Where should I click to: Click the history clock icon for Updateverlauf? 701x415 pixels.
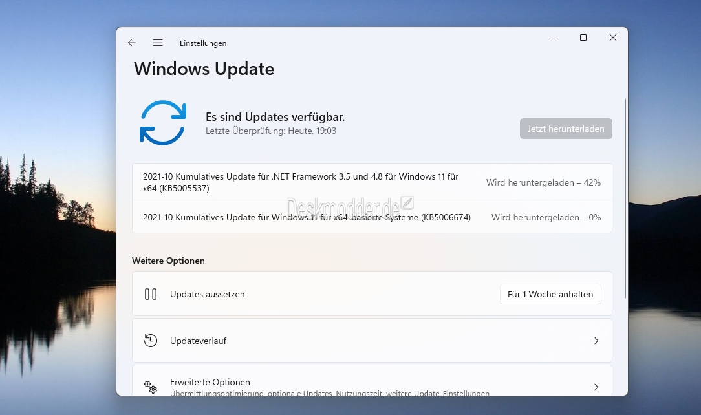[x=151, y=341]
